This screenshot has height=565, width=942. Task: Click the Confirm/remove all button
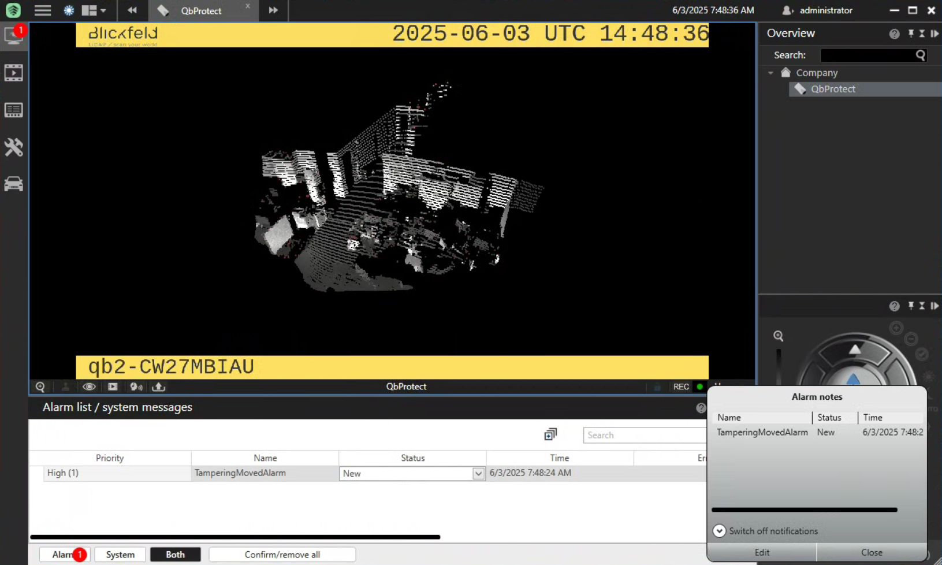[x=282, y=555]
